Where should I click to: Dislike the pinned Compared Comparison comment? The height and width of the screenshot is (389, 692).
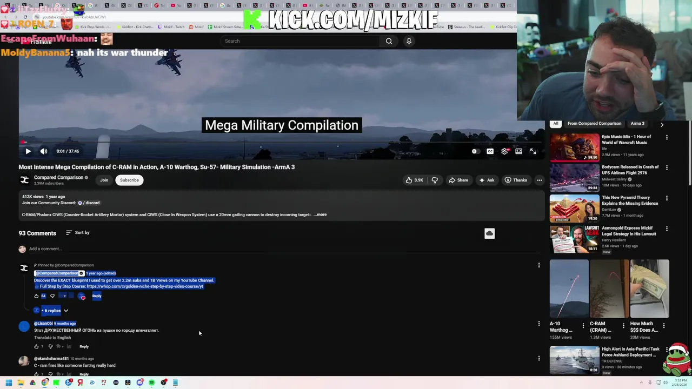pyautogui.click(x=52, y=296)
